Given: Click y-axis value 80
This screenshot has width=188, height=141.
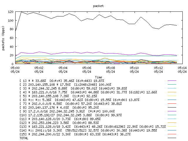Looking at the screenshot, I should click(11, 29).
